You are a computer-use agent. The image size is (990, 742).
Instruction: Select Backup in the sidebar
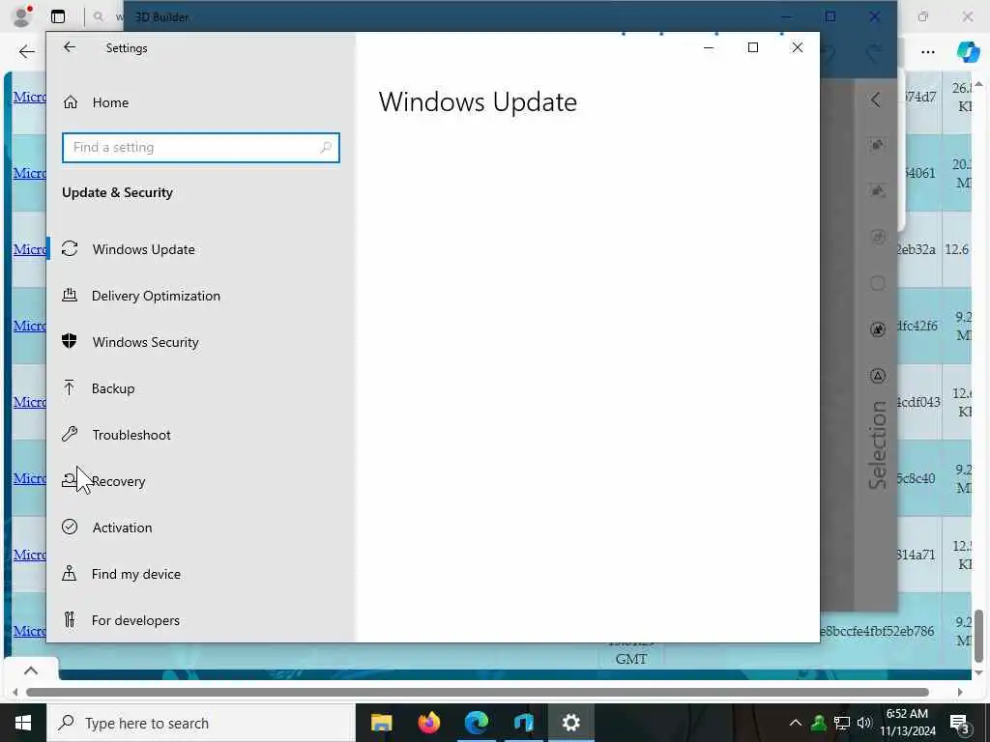pos(201,388)
